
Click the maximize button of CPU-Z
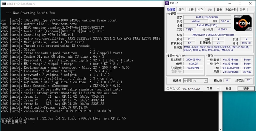pos(240,3)
